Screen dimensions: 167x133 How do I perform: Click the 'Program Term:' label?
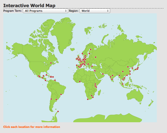[x=13, y=11]
